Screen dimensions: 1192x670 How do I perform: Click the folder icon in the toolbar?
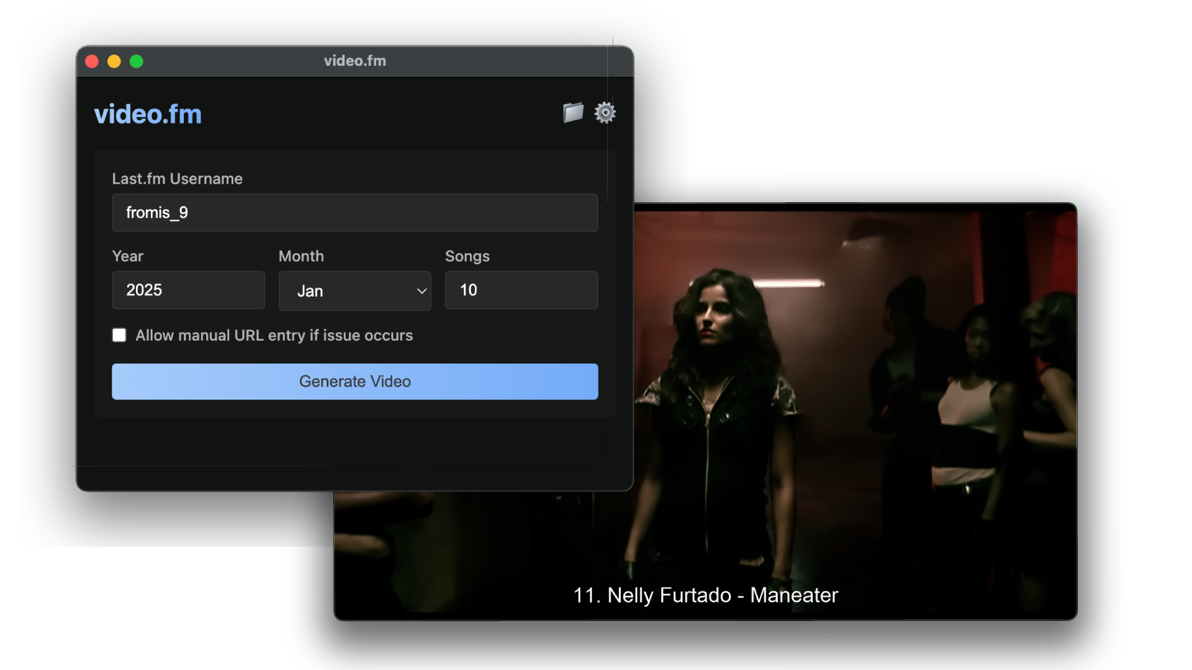tap(572, 112)
